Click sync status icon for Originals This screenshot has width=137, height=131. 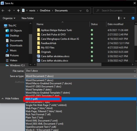click(92, 52)
